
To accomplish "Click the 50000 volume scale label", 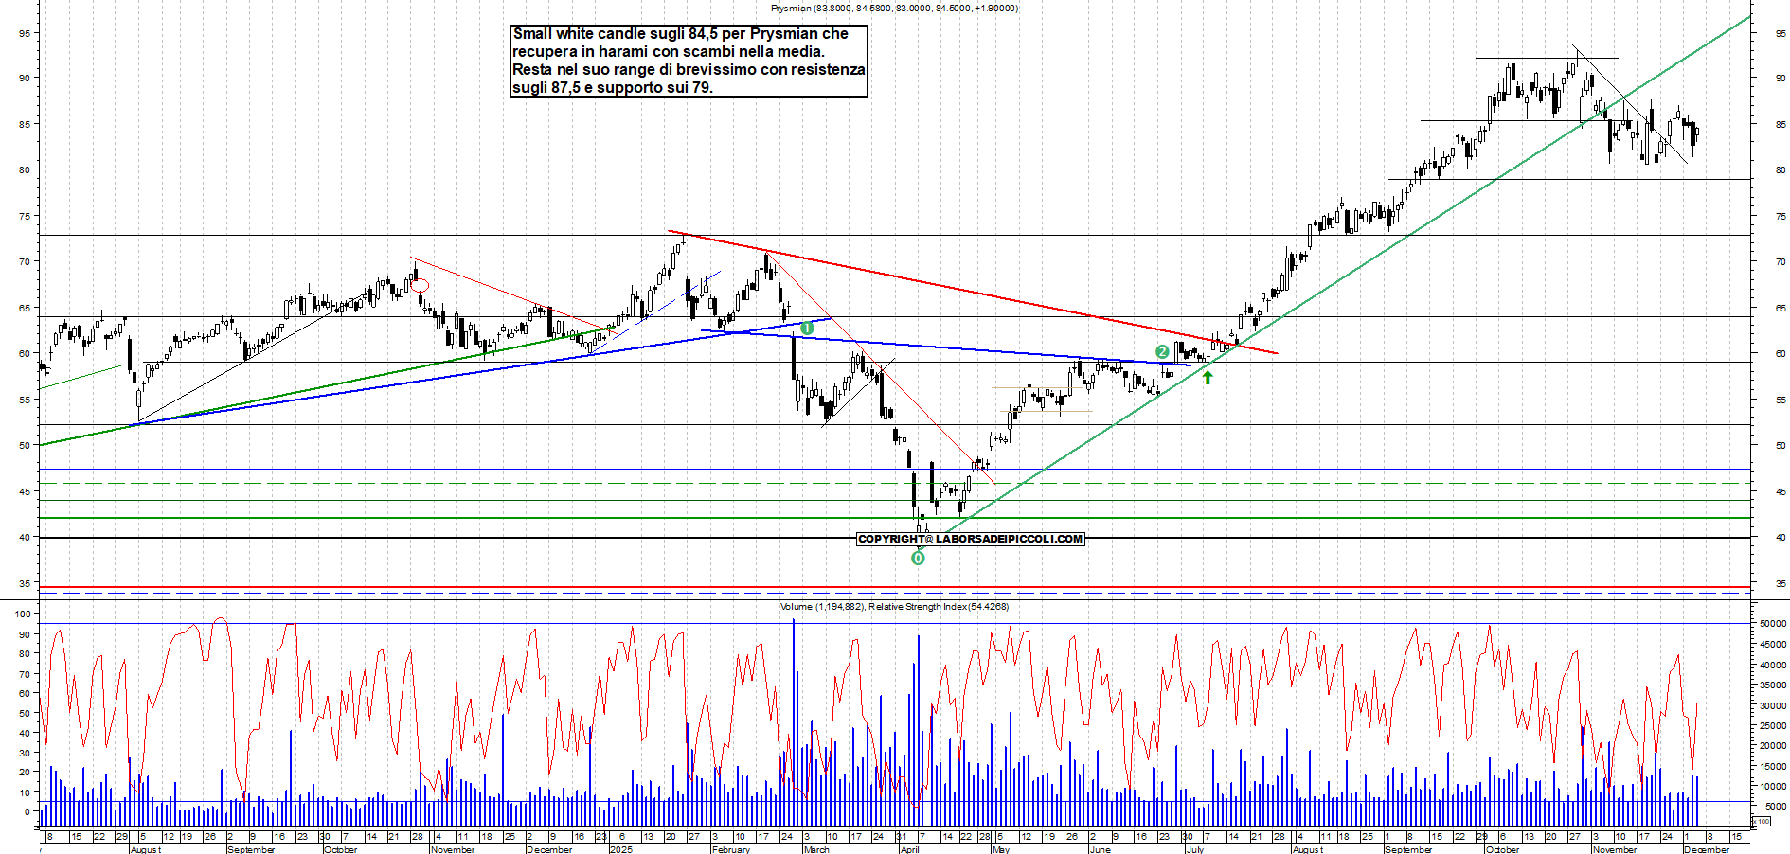I will pyautogui.click(x=1773, y=624).
